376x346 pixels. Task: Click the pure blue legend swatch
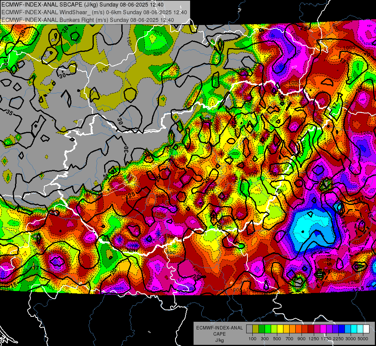point(342,329)
